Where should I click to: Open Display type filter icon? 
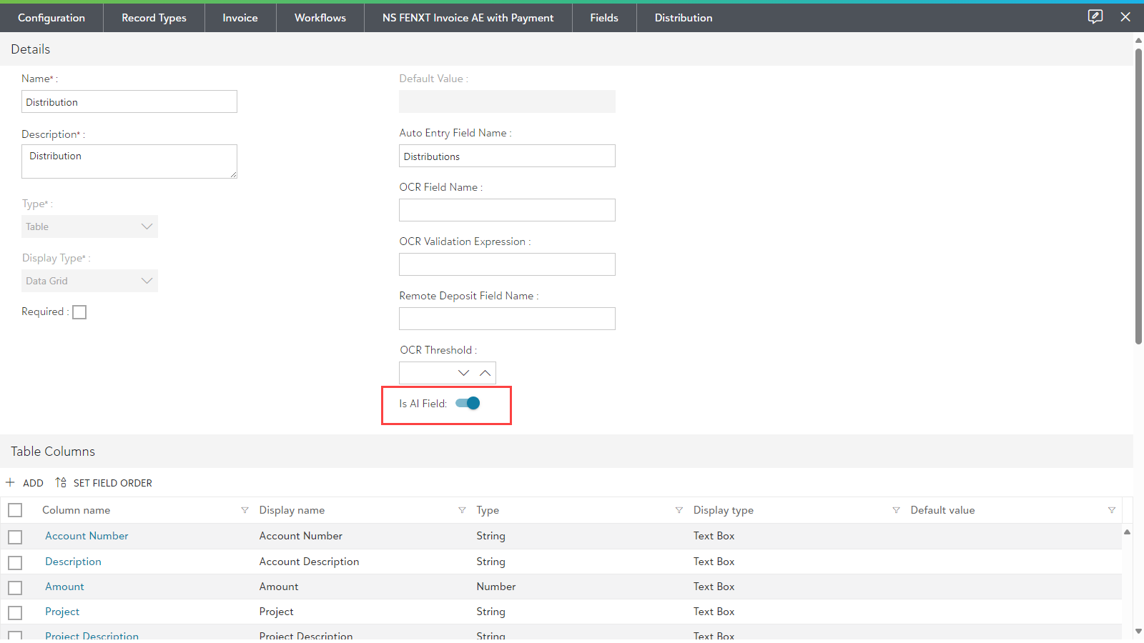[896, 510]
